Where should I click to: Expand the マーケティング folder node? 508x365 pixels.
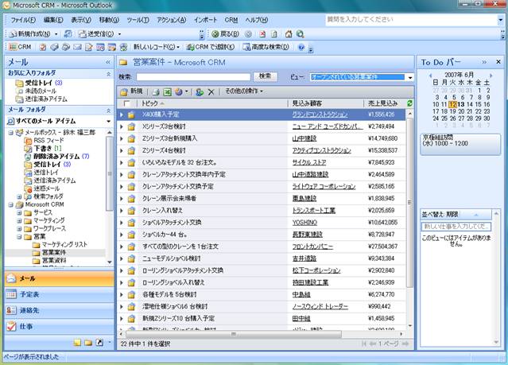[x=19, y=221]
